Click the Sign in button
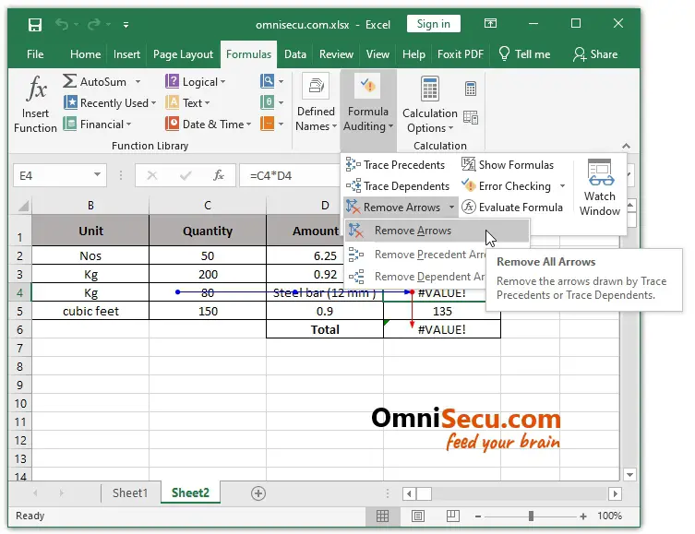Screen dimensions: 695x534 (433, 24)
